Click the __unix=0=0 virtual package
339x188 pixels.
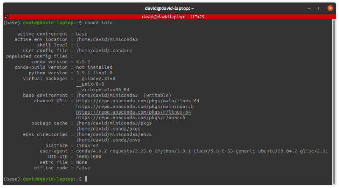(90, 84)
